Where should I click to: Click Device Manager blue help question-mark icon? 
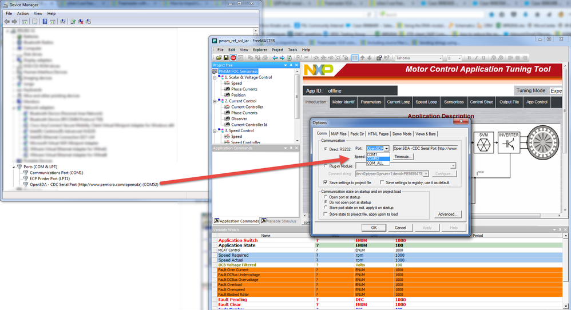click(x=45, y=22)
